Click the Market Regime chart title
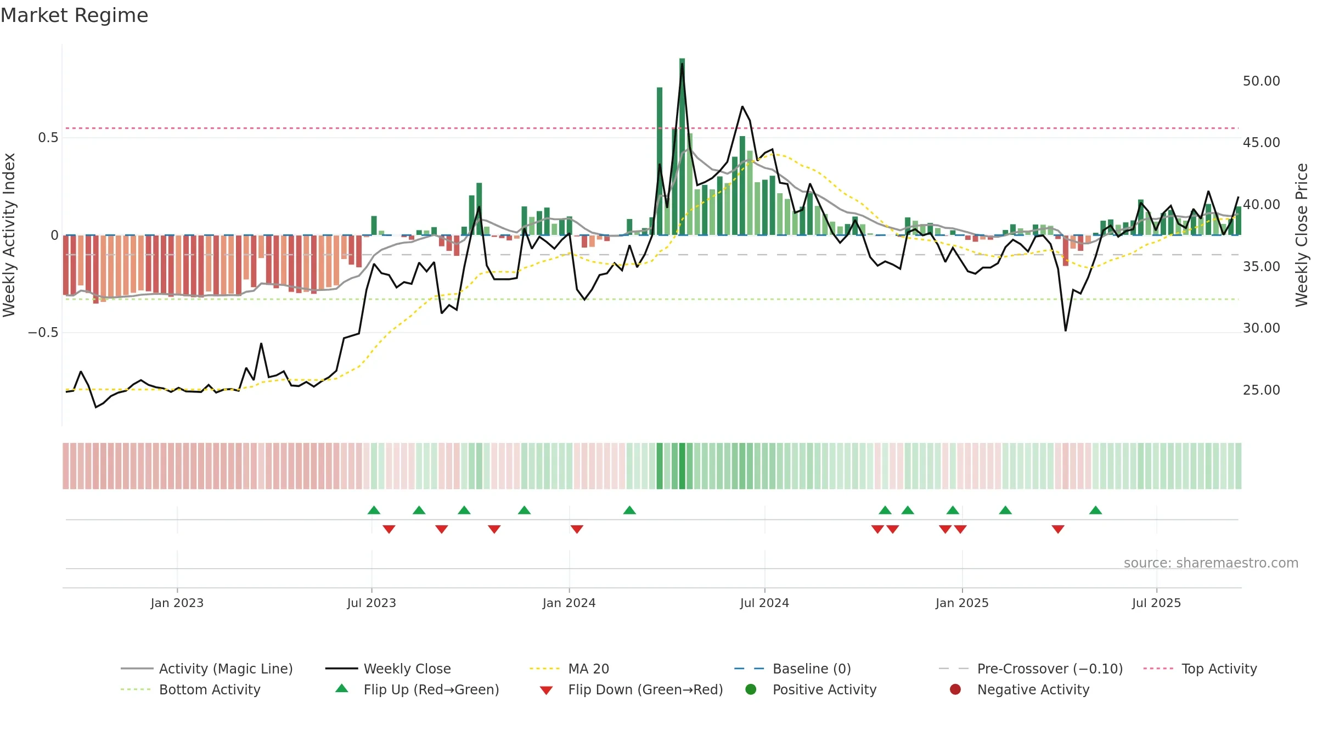 (74, 15)
